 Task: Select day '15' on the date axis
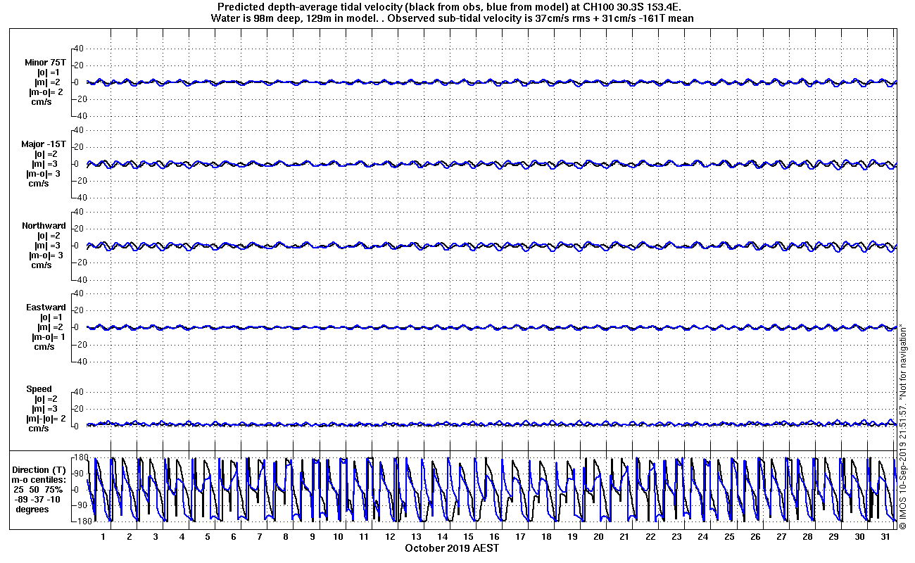468,537
